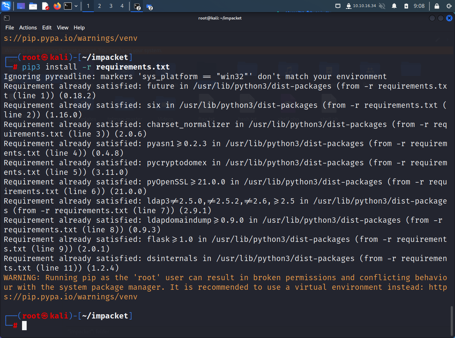The width and height of the screenshot is (455, 338).
Task: Click the empty prompt cursor at the bottom
Action: tap(24, 326)
